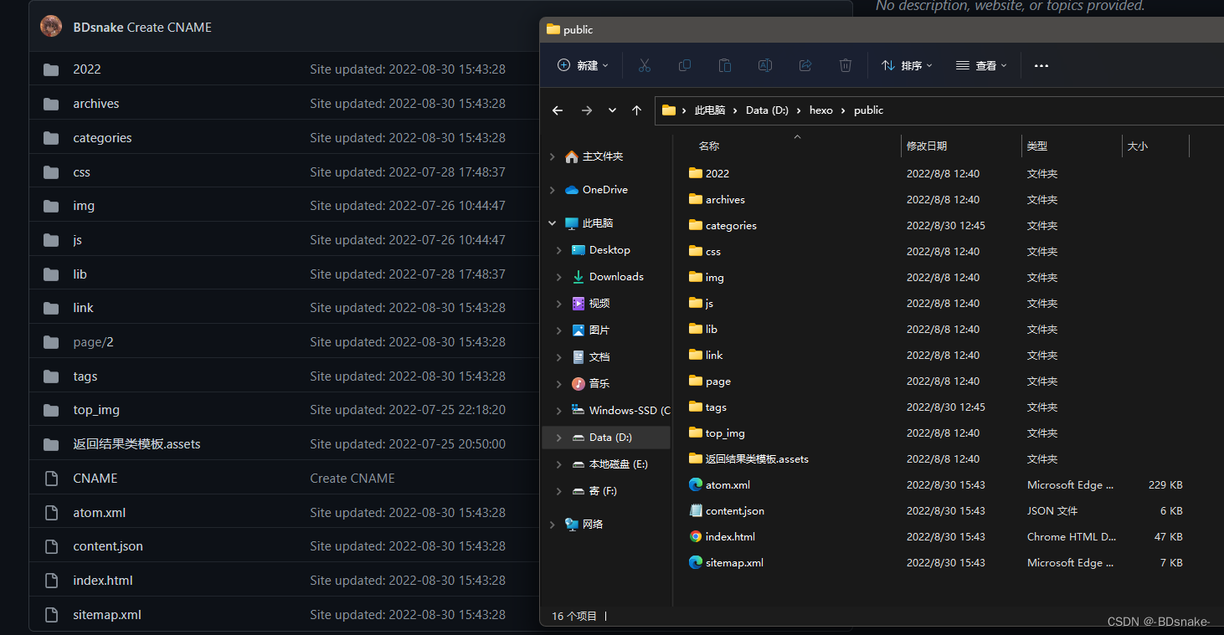
Task: Open the 排序 sort dropdown
Action: point(906,65)
